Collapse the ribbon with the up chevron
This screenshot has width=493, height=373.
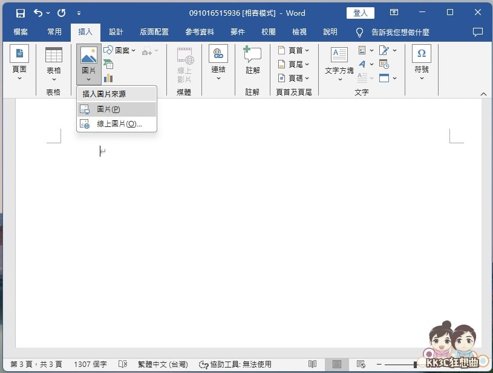[x=483, y=94]
